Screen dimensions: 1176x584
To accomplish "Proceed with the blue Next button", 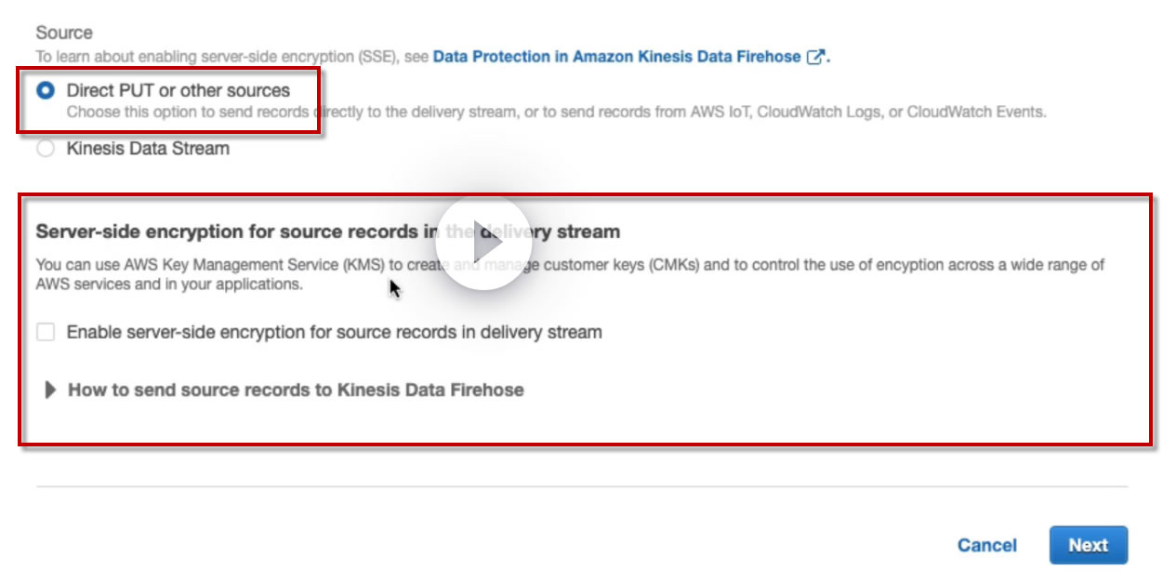I will pos(1088,546).
